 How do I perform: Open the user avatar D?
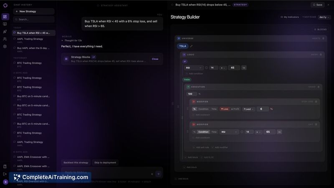pos(5,182)
